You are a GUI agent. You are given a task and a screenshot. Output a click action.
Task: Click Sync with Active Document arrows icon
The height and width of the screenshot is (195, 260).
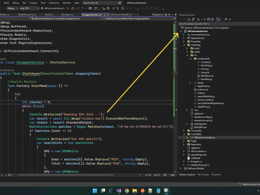205,19
